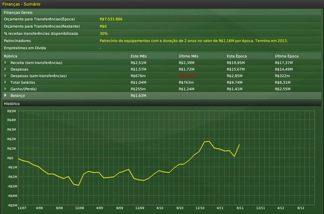Click Ganho/(Perda) value R$1,24M
324x214 pixels.
[x=186, y=89]
